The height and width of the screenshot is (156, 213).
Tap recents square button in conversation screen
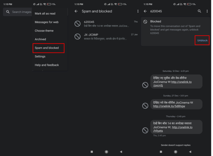click(161, 152)
